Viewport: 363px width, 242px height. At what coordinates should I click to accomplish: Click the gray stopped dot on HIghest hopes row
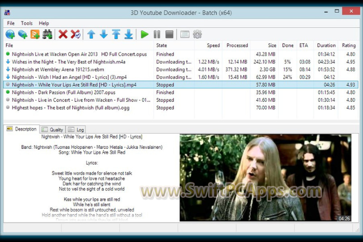point(8,107)
